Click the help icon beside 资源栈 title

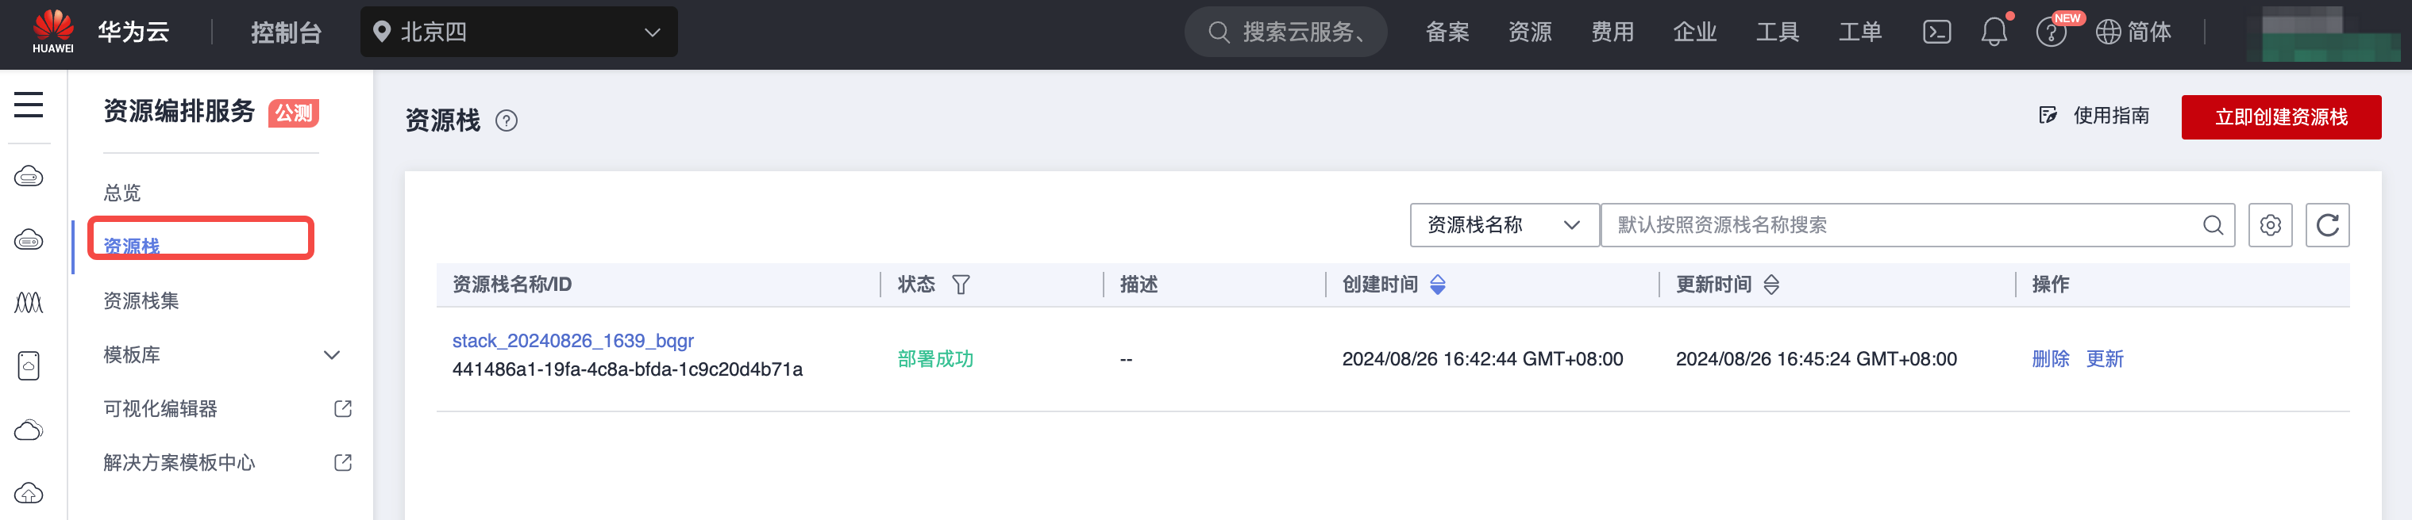[507, 120]
